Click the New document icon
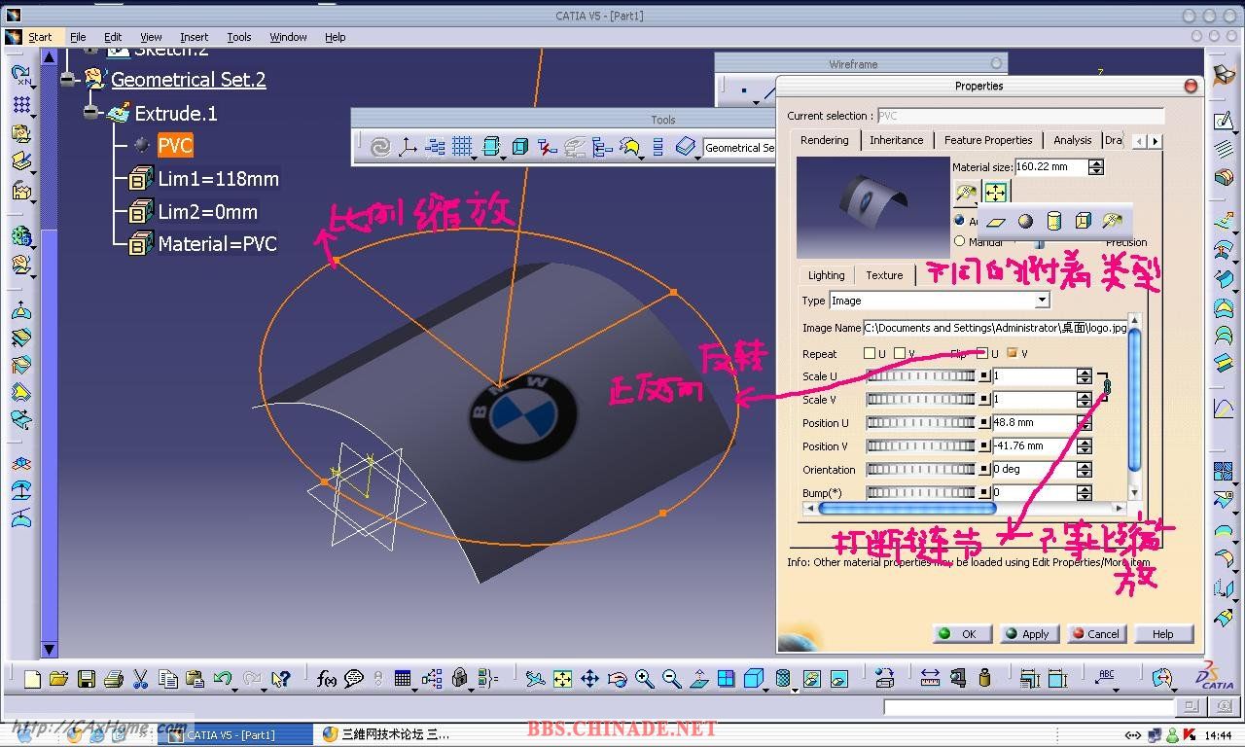 click(x=32, y=679)
